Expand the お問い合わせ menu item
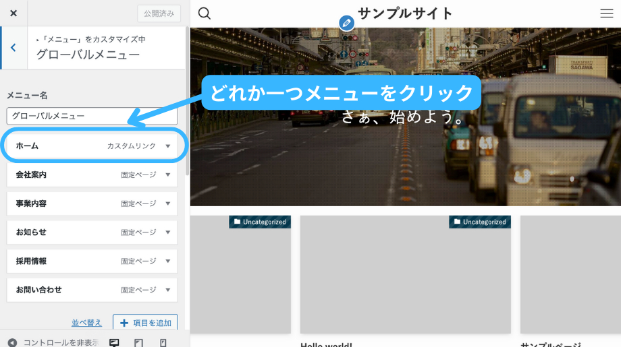This screenshot has width=621, height=347. pos(168,290)
